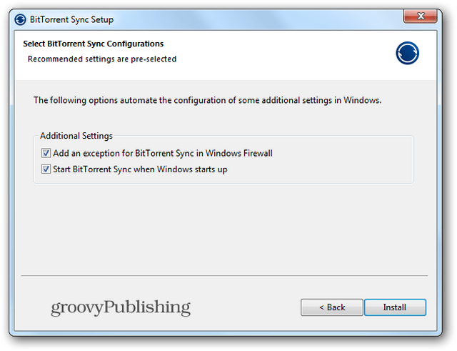The image size is (457, 351).
Task: Click the 'Additional Settings' group label
Action: pyautogui.click(x=76, y=136)
